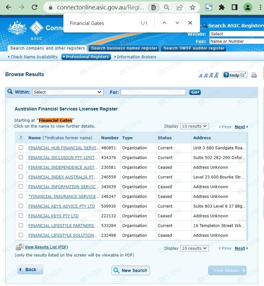Viewport: 264px width, 286px height.
Task: Click the View Details button
Action: coord(227,270)
